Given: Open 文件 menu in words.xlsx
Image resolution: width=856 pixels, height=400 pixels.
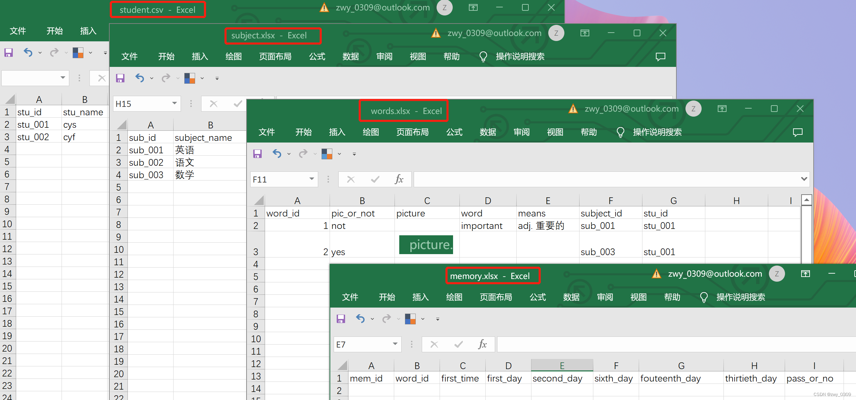Looking at the screenshot, I should [267, 132].
